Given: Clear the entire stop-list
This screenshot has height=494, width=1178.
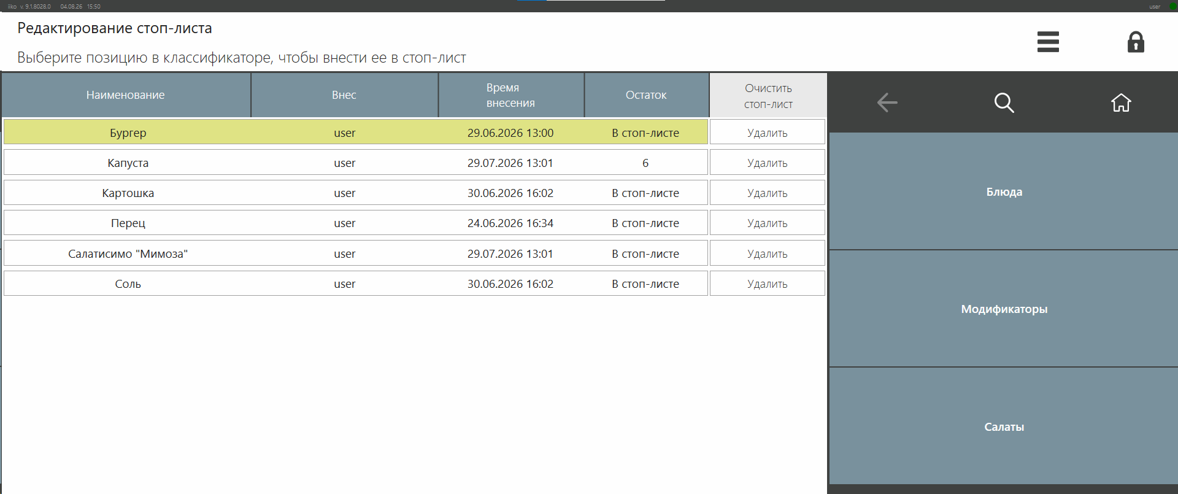Looking at the screenshot, I should pyautogui.click(x=768, y=96).
